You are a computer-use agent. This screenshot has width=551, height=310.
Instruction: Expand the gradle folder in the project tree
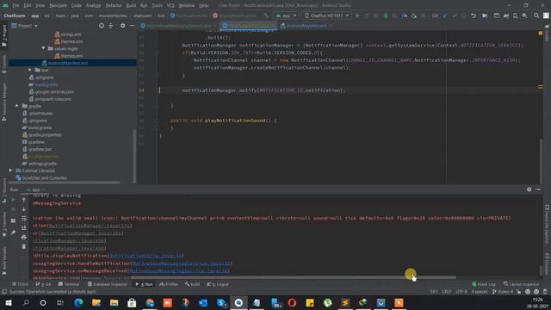(17, 106)
